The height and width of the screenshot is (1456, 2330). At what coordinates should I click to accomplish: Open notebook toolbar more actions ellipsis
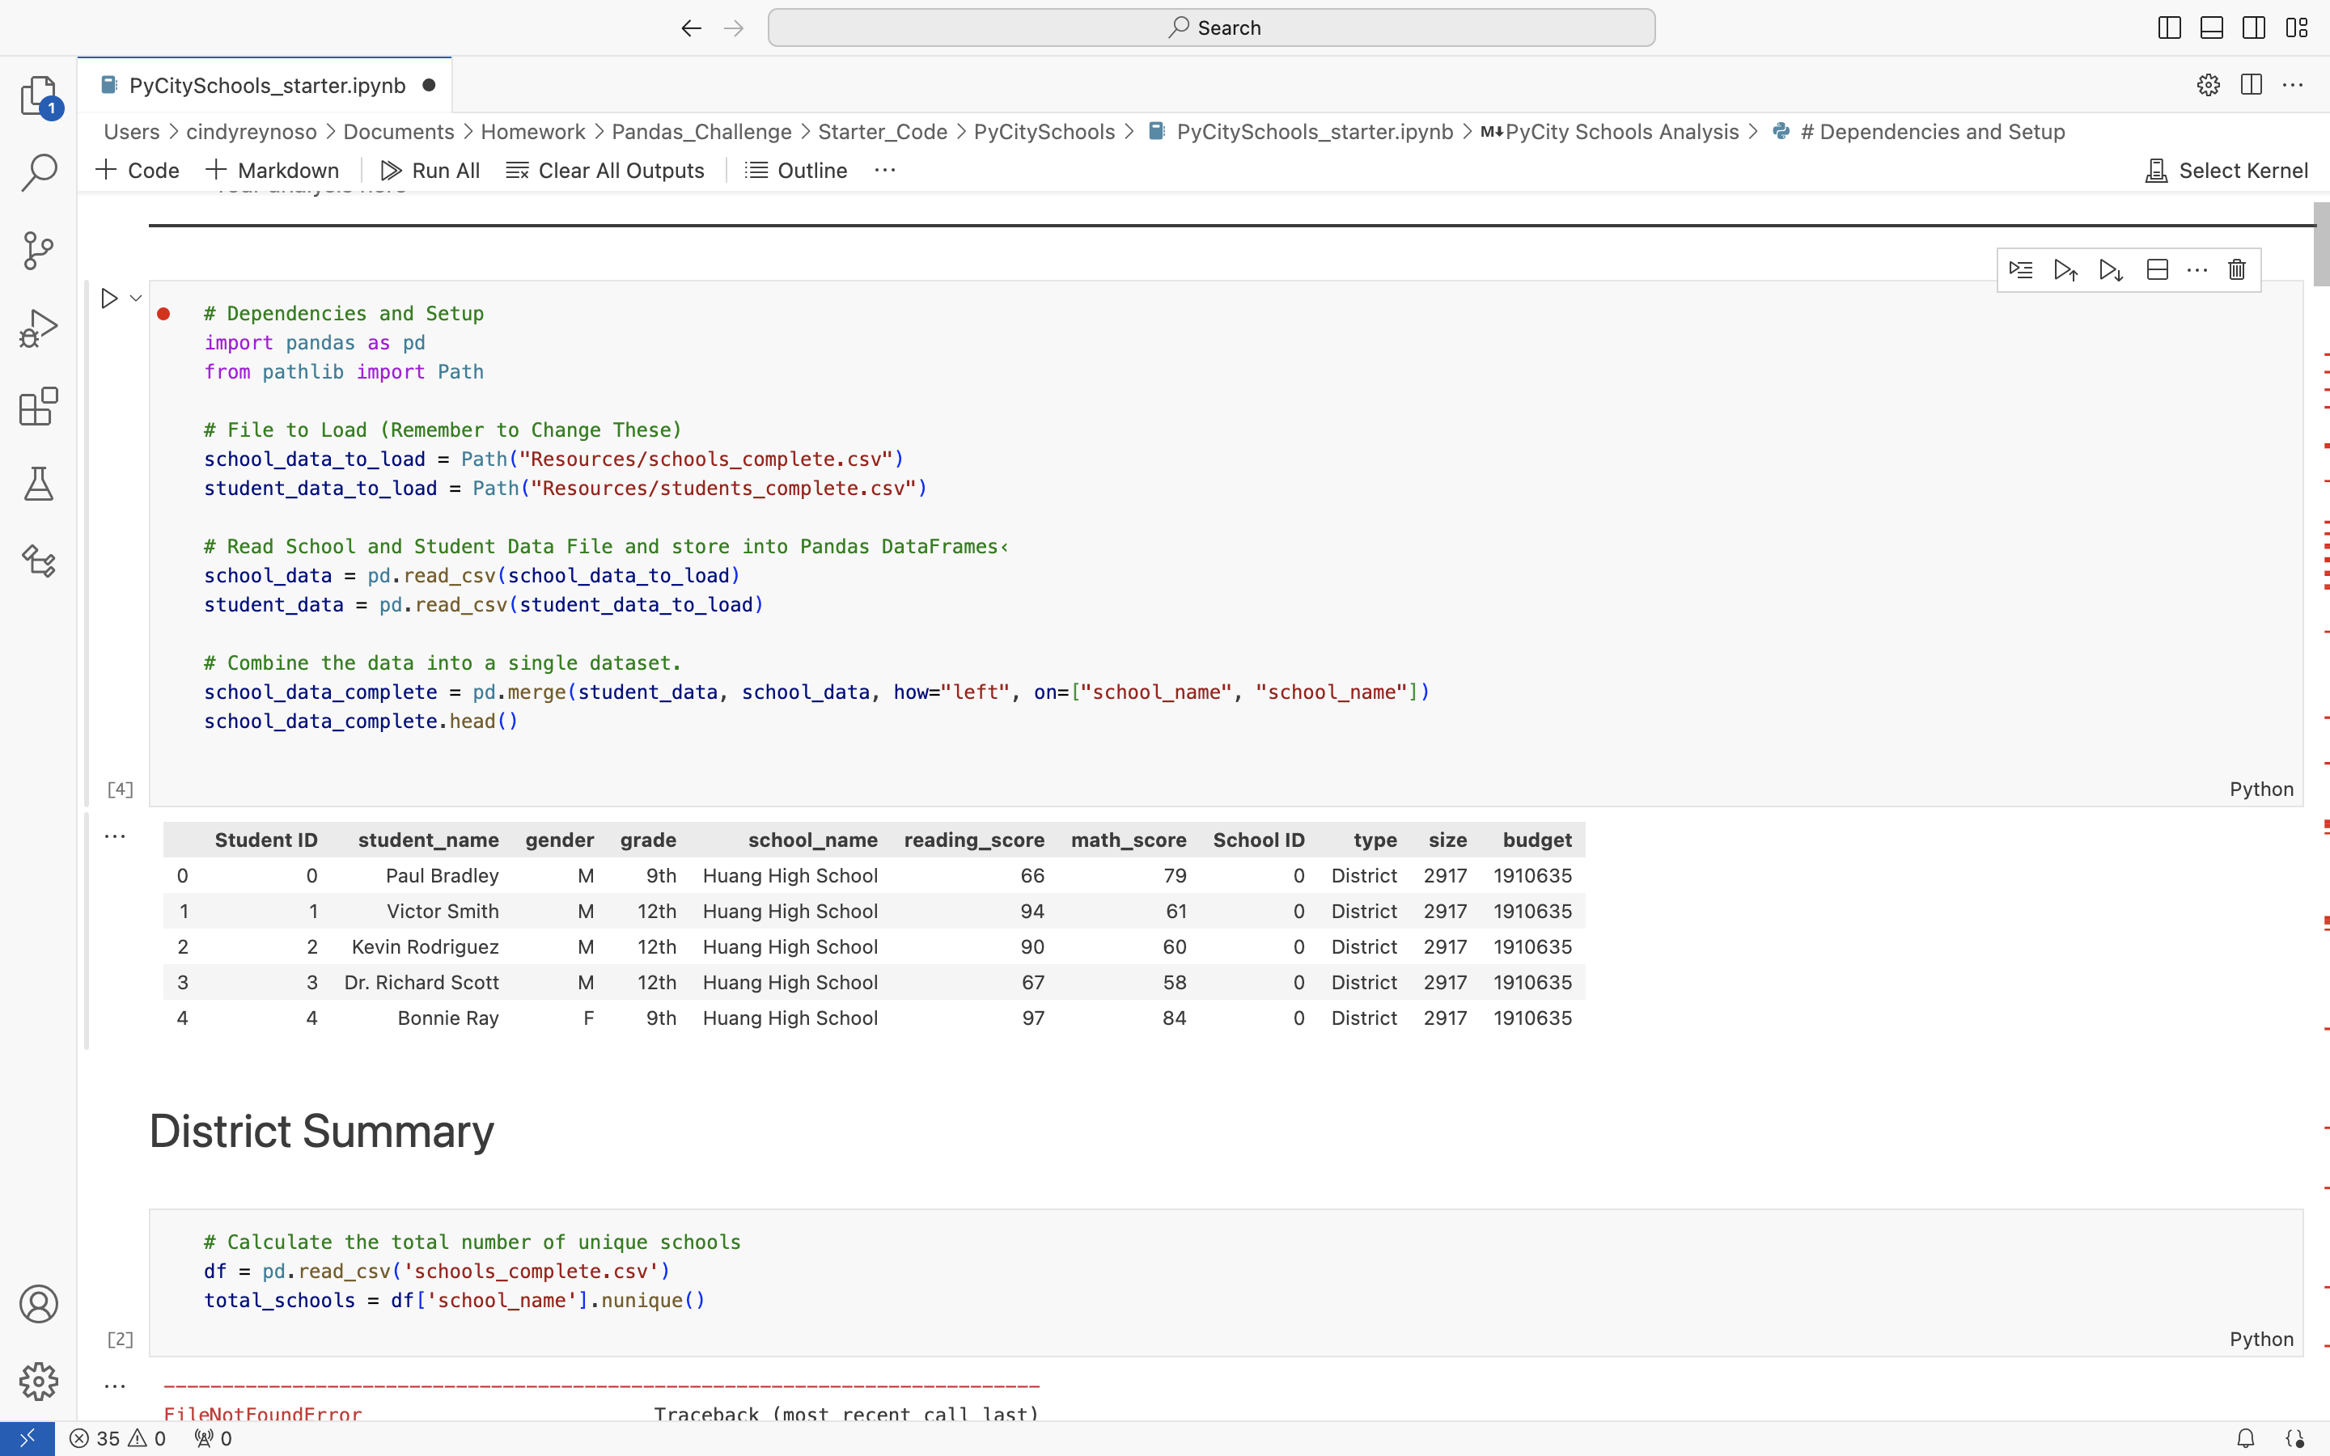coord(885,171)
